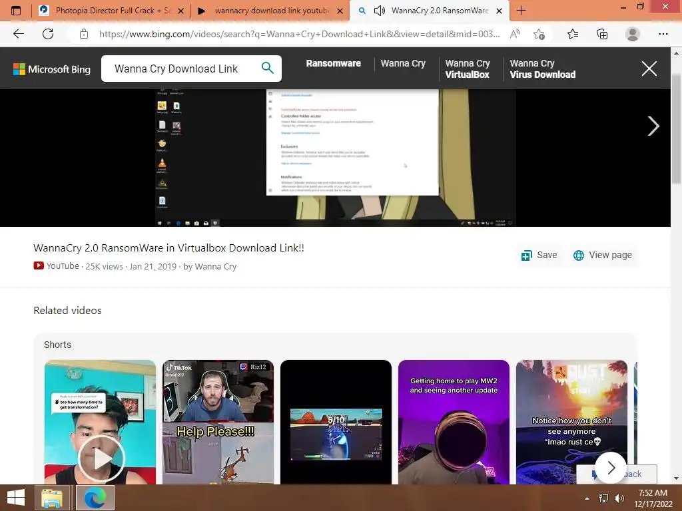Open the browser profile menu
Viewport: 682px width, 511px height.
pyautogui.click(x=633, y=34)
